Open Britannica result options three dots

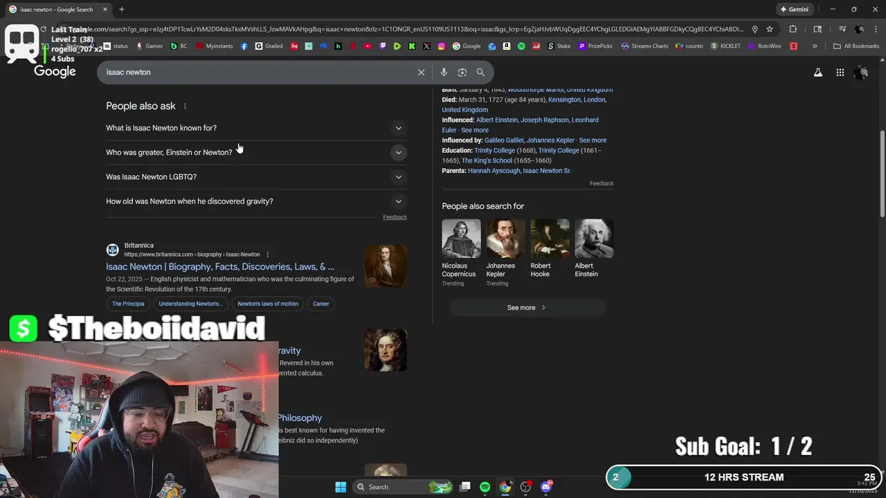267,255
